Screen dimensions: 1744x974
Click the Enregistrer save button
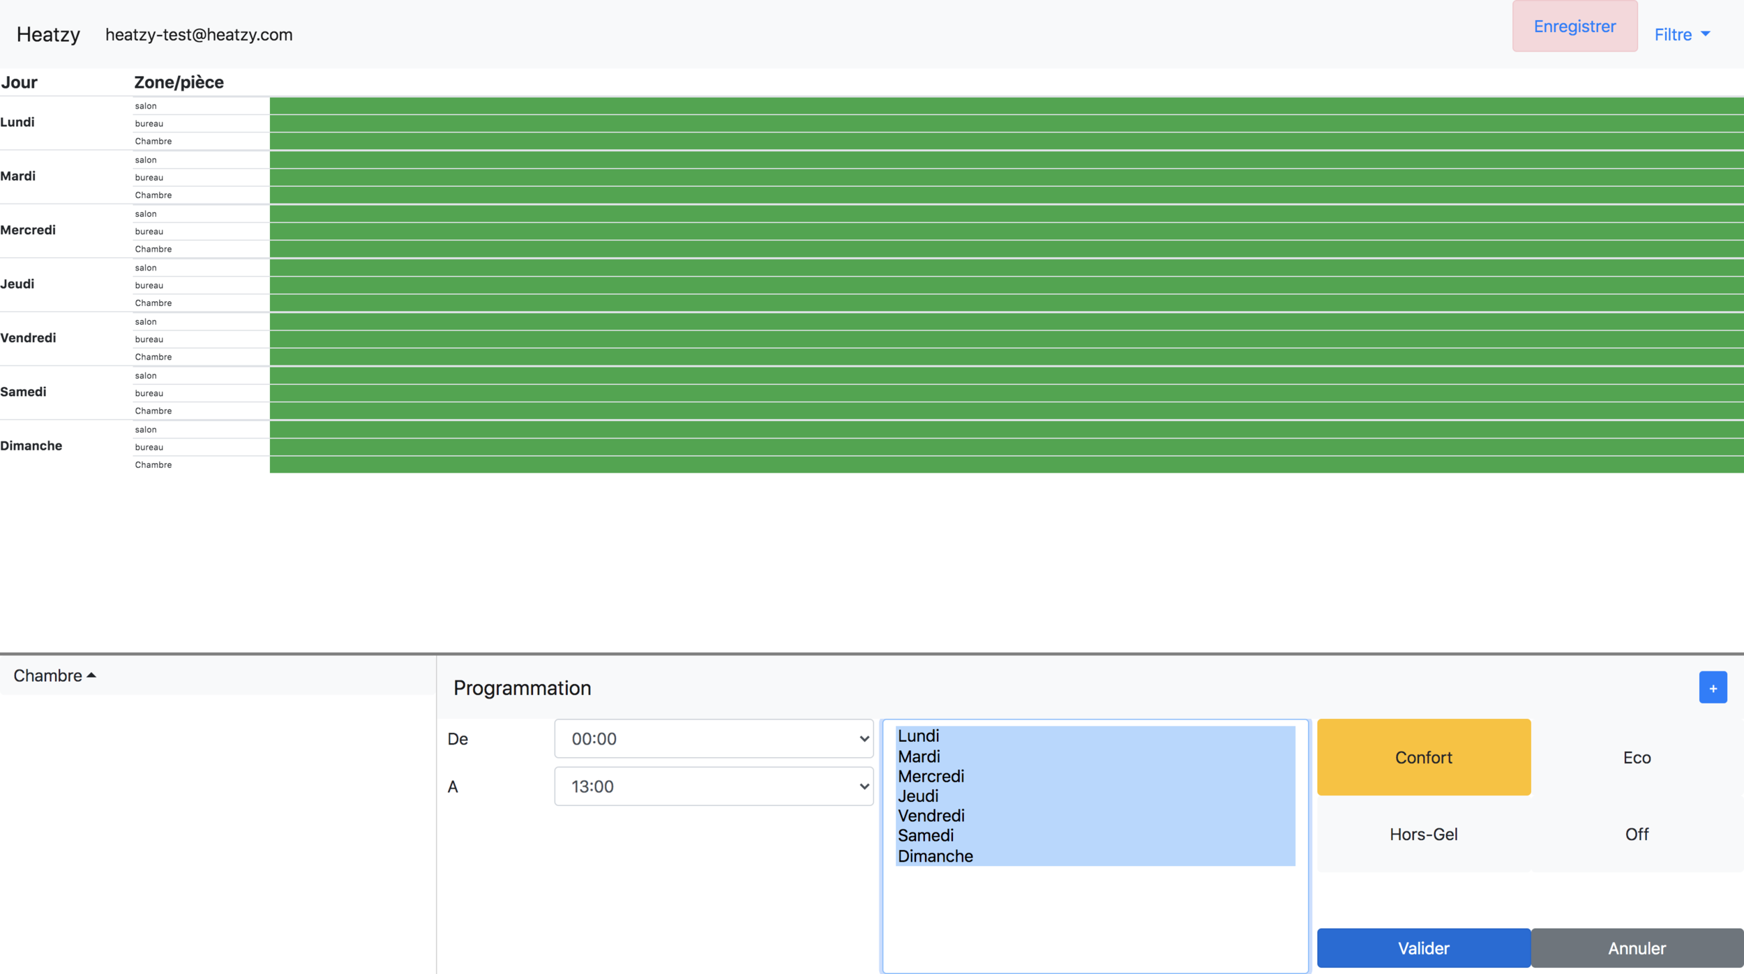point(1574,26)
